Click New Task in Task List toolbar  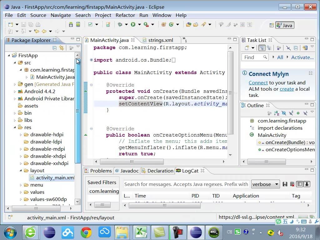(x=247, y=48)
